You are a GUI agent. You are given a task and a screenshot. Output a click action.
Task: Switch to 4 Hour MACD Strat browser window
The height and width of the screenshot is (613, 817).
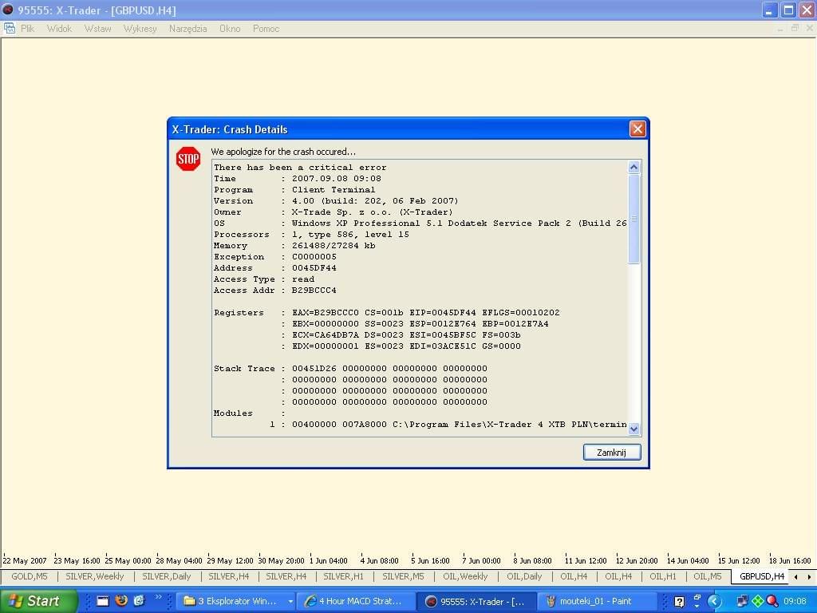[357, 601]
